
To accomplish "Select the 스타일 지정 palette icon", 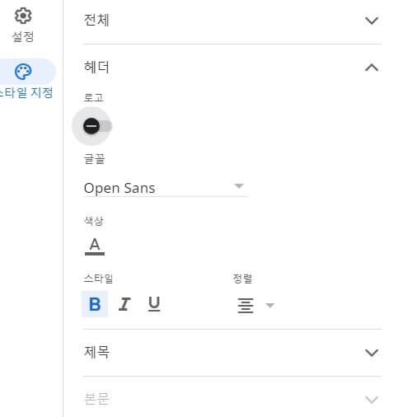I will click(x=23, y=72).
